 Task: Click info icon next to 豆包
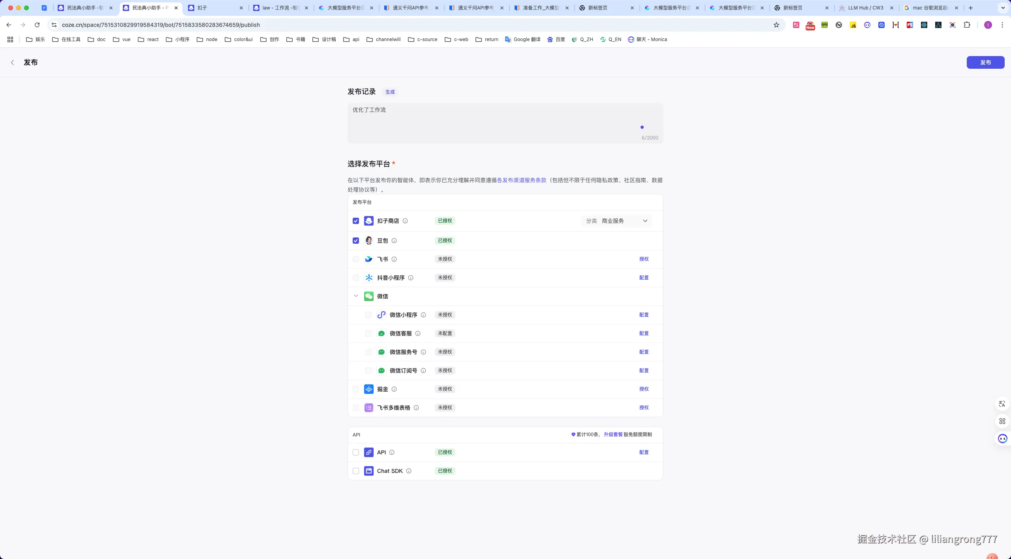click(x=394, y=241)
